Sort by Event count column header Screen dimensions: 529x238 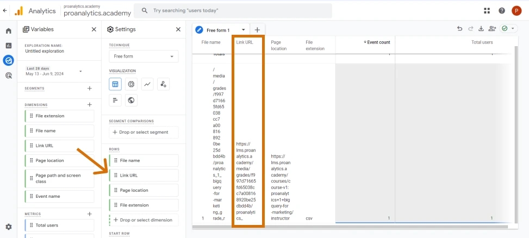[377, 42]
